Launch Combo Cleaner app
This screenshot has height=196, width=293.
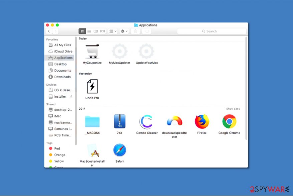(147, 122)
